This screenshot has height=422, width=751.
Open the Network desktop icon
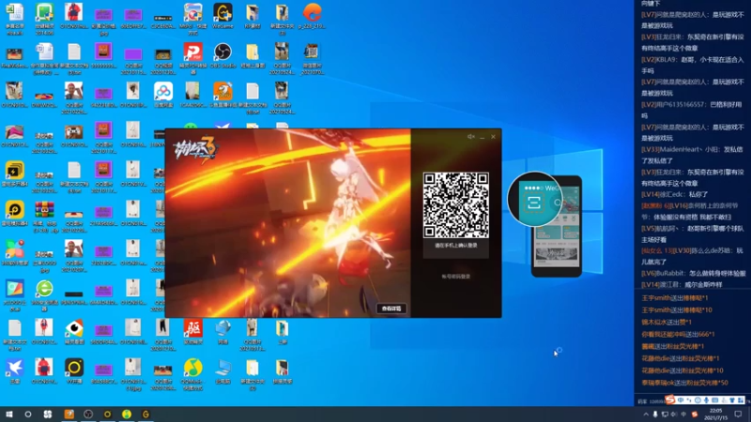pyautogui.click(x=222, y=332)
